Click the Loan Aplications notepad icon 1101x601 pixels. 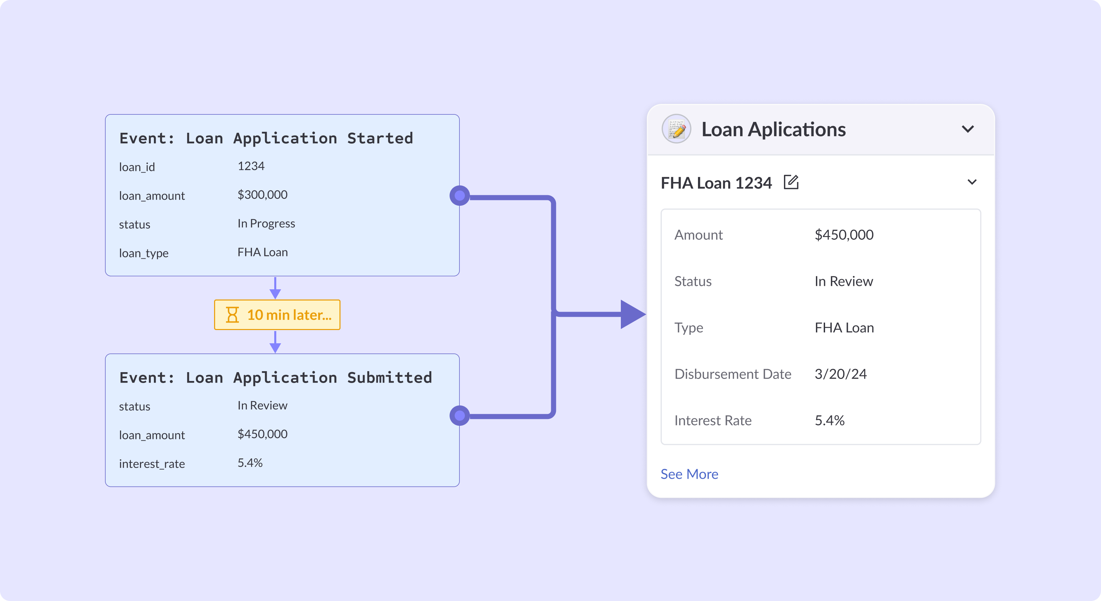(676, 129)
